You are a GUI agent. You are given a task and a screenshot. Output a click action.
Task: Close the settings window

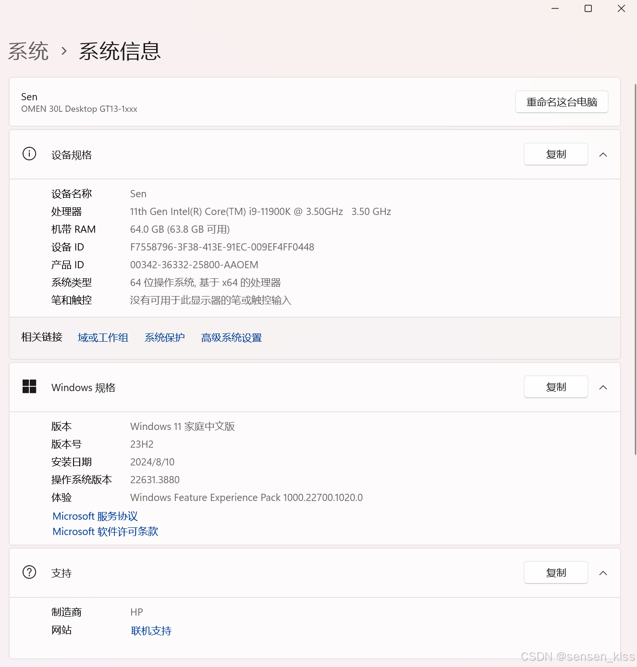(621, 9)
